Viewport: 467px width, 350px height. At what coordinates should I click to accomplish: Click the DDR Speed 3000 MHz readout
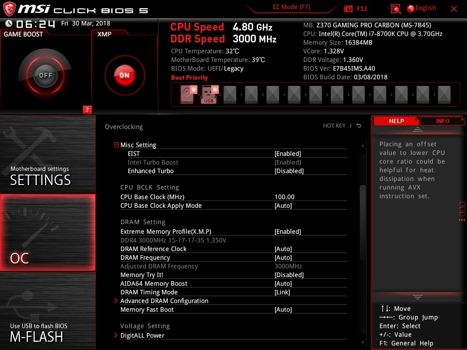click(x=223, y=39)
